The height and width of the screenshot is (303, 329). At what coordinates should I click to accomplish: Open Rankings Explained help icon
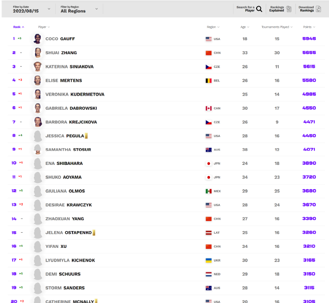tap(289, 9)
